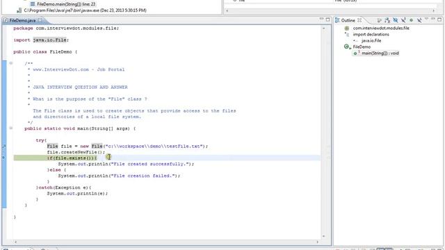
Task: Click 'The File class is used to create' comment
Action: (134, 111)
